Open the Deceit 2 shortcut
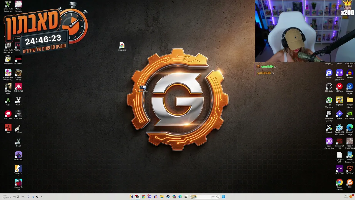Viewport: 355px width, 200px height. [18, 101]
